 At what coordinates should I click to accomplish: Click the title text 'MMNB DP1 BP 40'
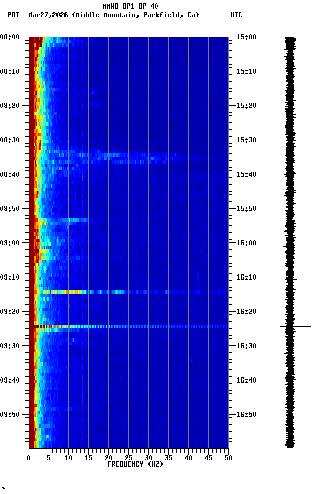pyautogui.click(x=130, y=6)
